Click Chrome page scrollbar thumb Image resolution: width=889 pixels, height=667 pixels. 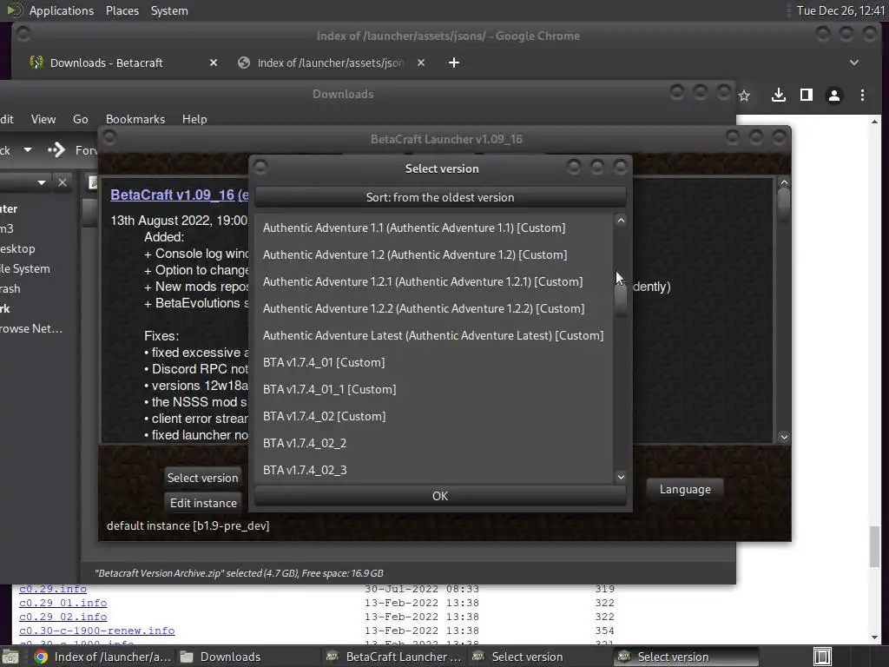click(x=875, y=547)
